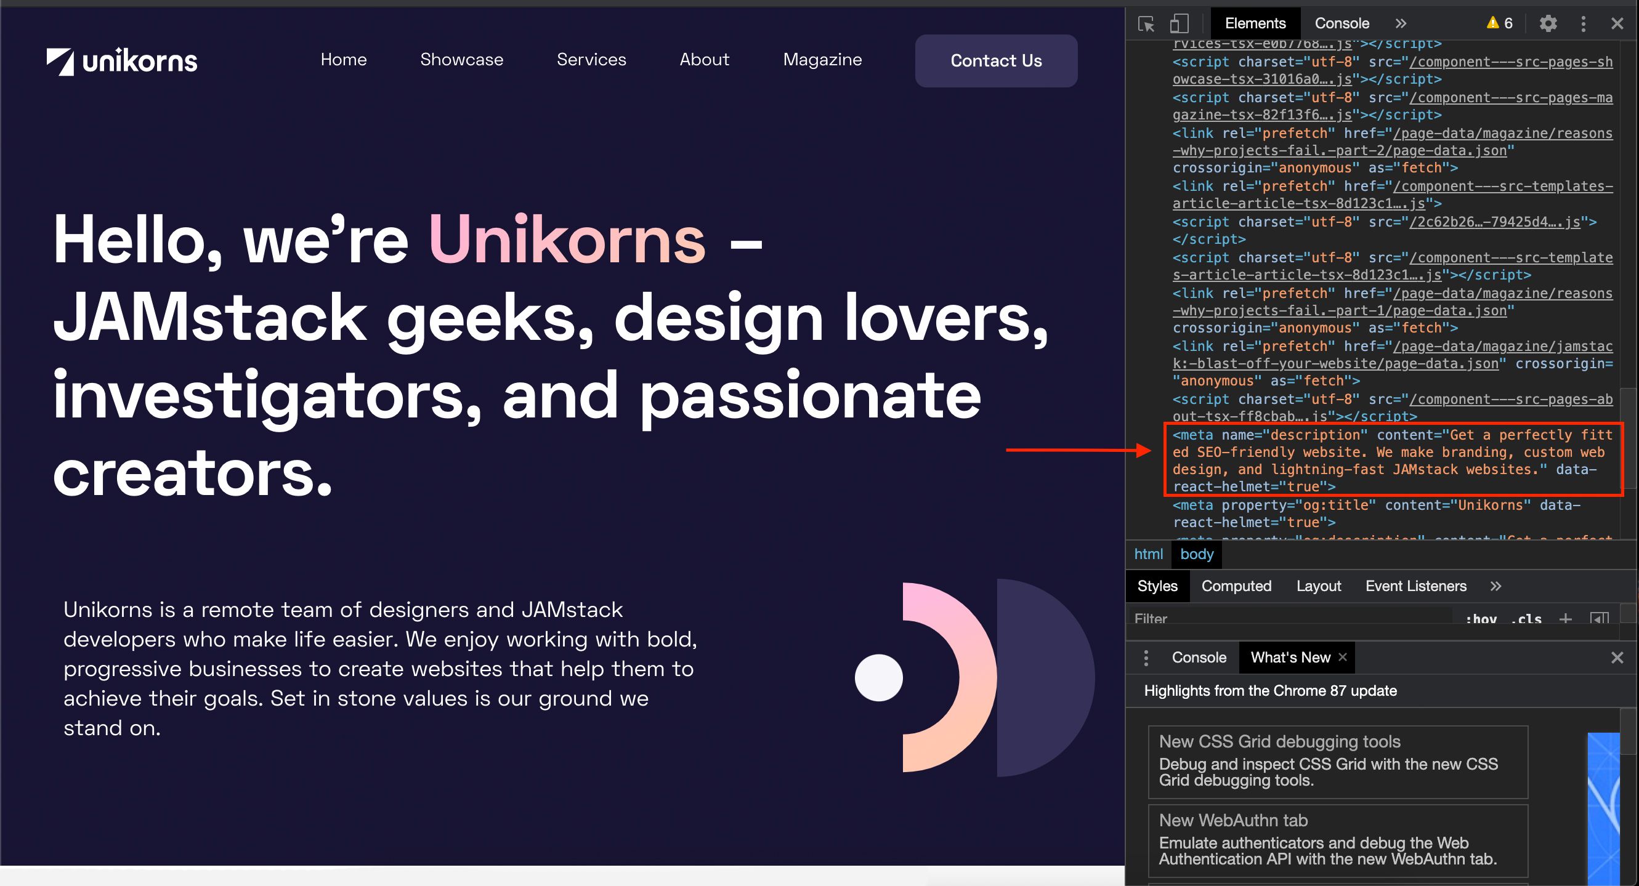
Task: Open the Magazine nav link
Action: point(823,60)
